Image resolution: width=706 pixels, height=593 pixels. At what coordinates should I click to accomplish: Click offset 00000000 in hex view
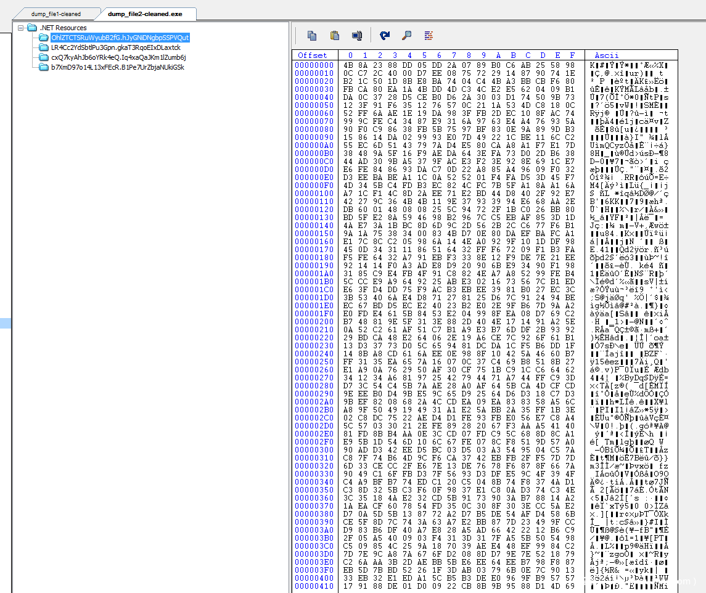[314, 65]
